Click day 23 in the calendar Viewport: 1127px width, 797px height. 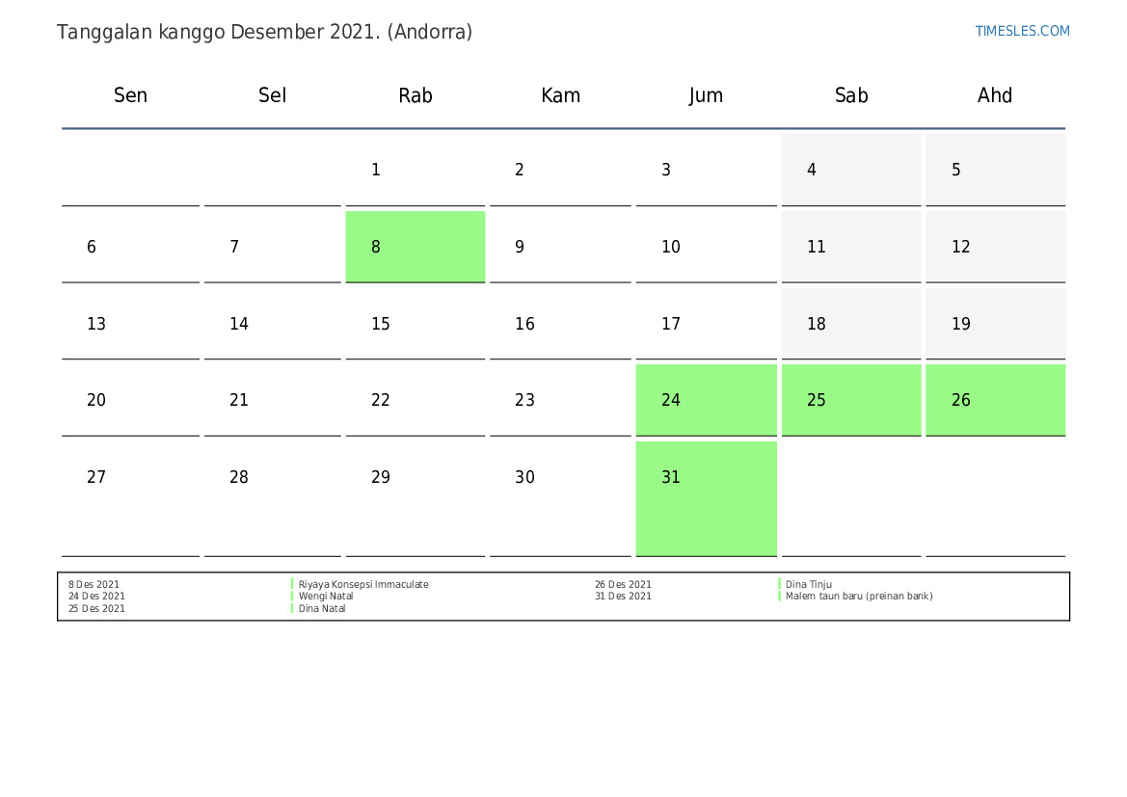[x=561, y=400]
